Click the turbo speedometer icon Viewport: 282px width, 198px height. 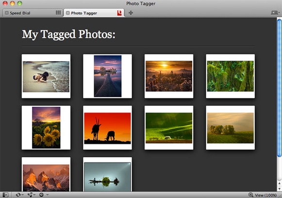pyautogui.click(x=41, y=195)
